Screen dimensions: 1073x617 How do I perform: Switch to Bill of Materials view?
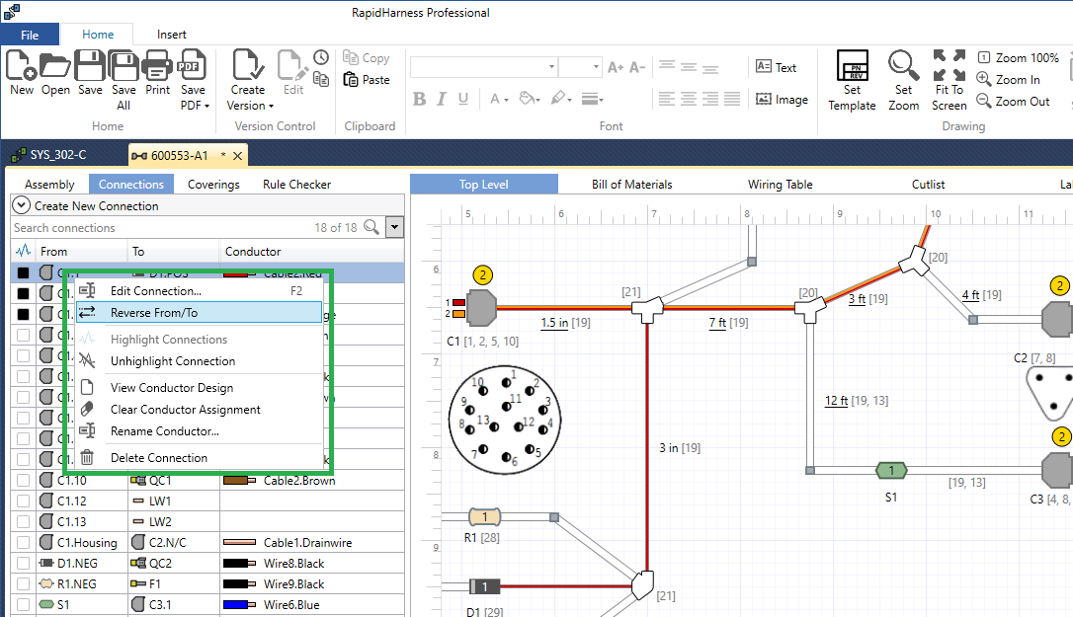[x=631, y=184]
